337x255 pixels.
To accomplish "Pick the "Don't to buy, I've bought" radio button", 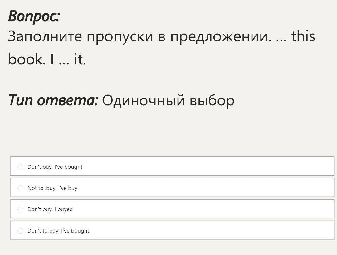I will click(x=21, y=231).
